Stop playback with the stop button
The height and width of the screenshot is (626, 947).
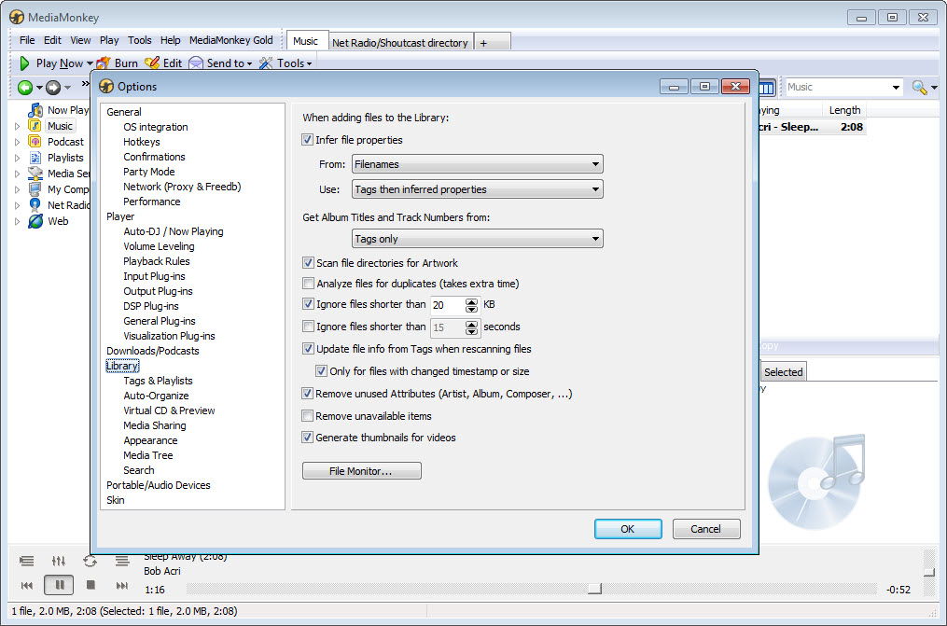tap(91, 584)
